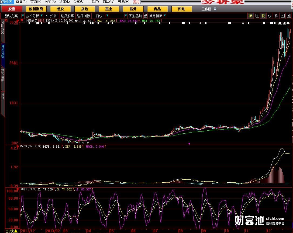Open the 日线 period dropdown
293x233 pixels.
107,16
